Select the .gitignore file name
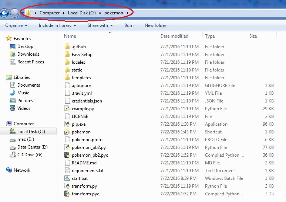 tap(81, 86)
